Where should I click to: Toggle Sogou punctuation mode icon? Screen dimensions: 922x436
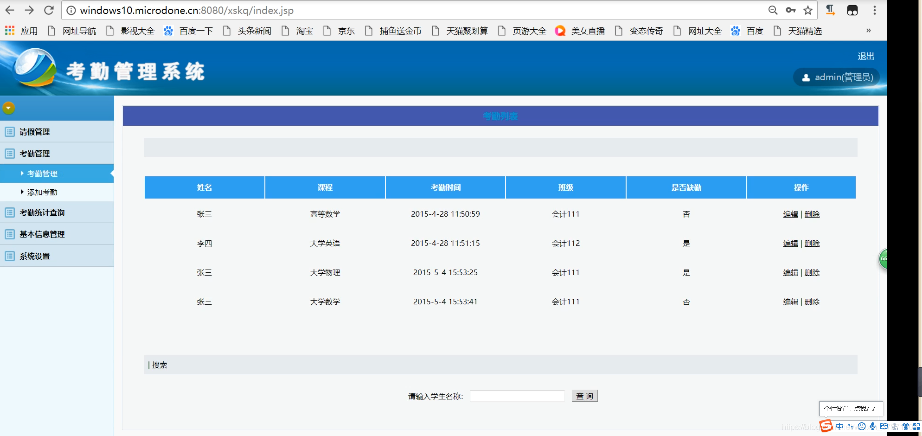click(x=850, y=426)
